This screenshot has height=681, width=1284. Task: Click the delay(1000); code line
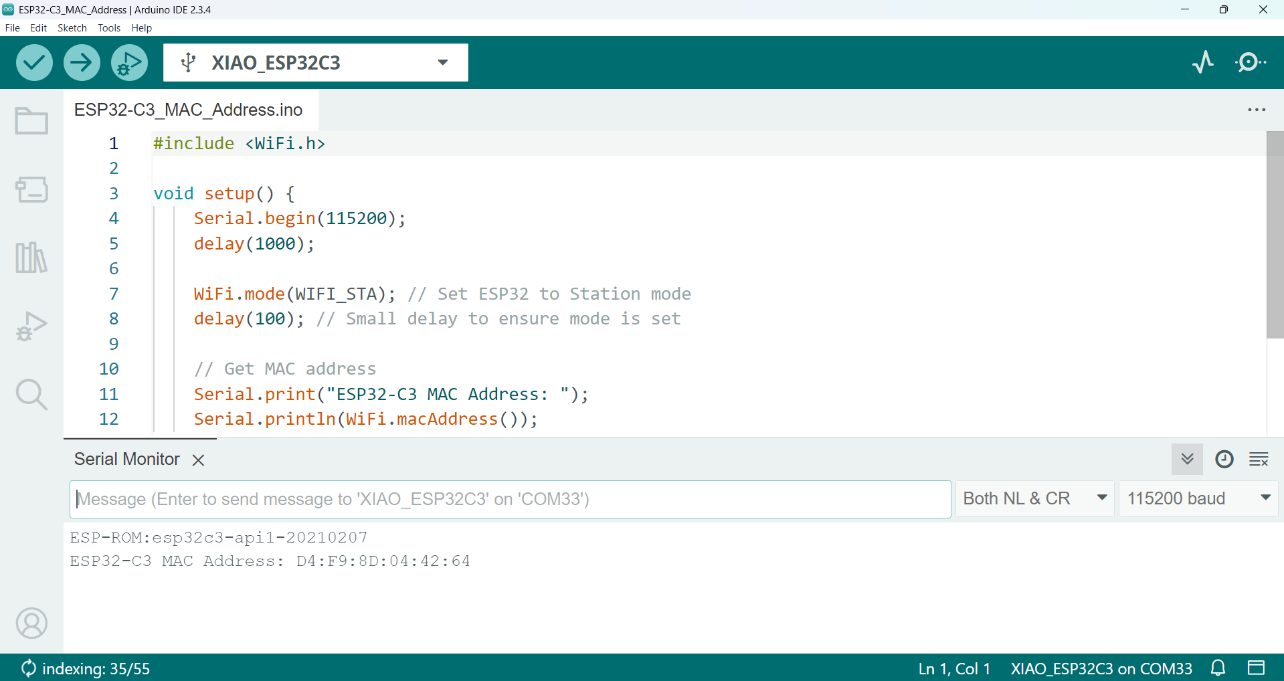[x=254, y=244]
